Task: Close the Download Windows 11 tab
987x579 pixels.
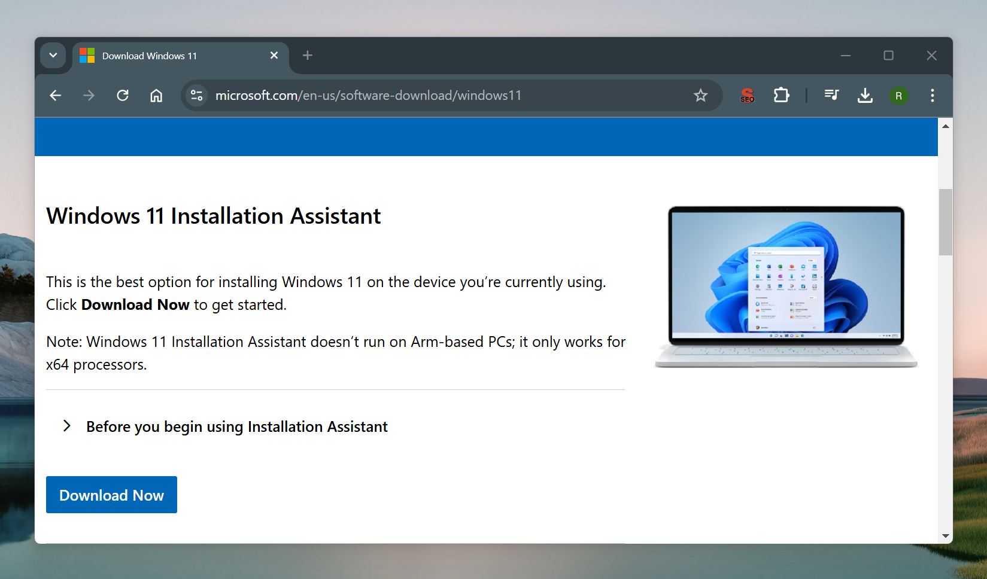Action: click(274, 56)
